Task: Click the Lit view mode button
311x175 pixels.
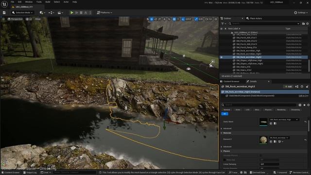Action: tap(29, 19)
